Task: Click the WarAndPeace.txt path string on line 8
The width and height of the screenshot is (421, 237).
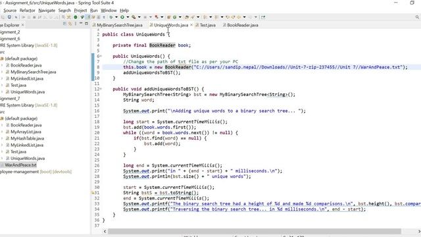Action: click(297, 67)
